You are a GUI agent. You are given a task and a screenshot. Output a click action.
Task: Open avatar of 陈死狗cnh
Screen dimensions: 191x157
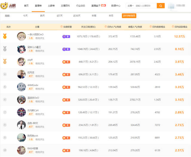(21, 138)
